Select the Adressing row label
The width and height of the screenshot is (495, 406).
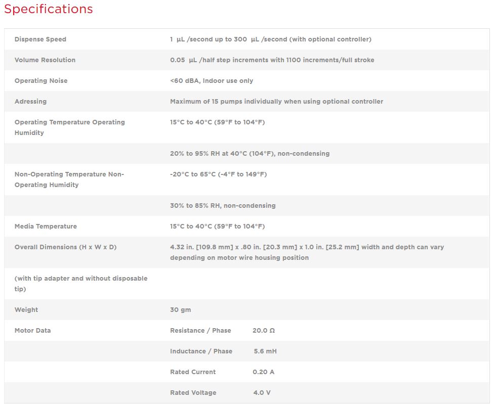pyautogui.click(x=30, y=102)
